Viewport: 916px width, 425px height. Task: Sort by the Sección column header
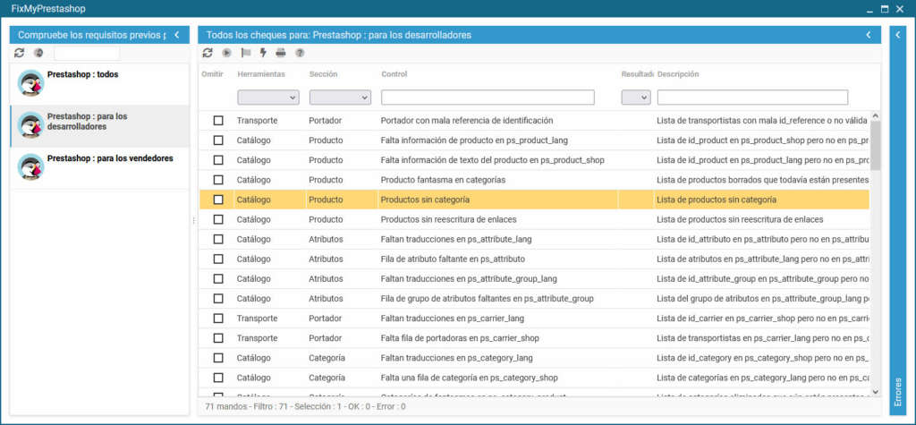[323, 74]
